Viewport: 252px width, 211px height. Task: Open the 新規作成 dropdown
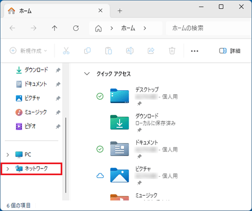pyautogui.click(x=28, y=51)
